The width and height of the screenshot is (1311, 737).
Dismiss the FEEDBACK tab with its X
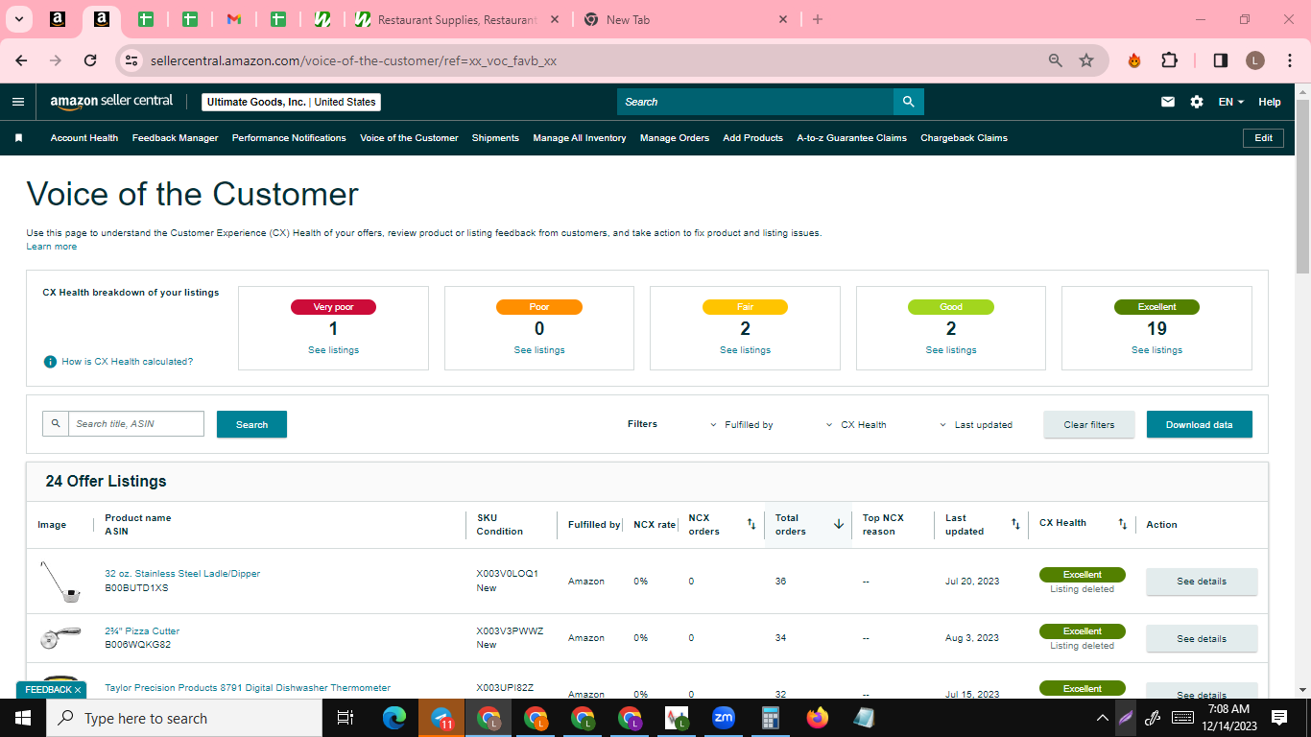pyautogui.click(x=78, y=690)
